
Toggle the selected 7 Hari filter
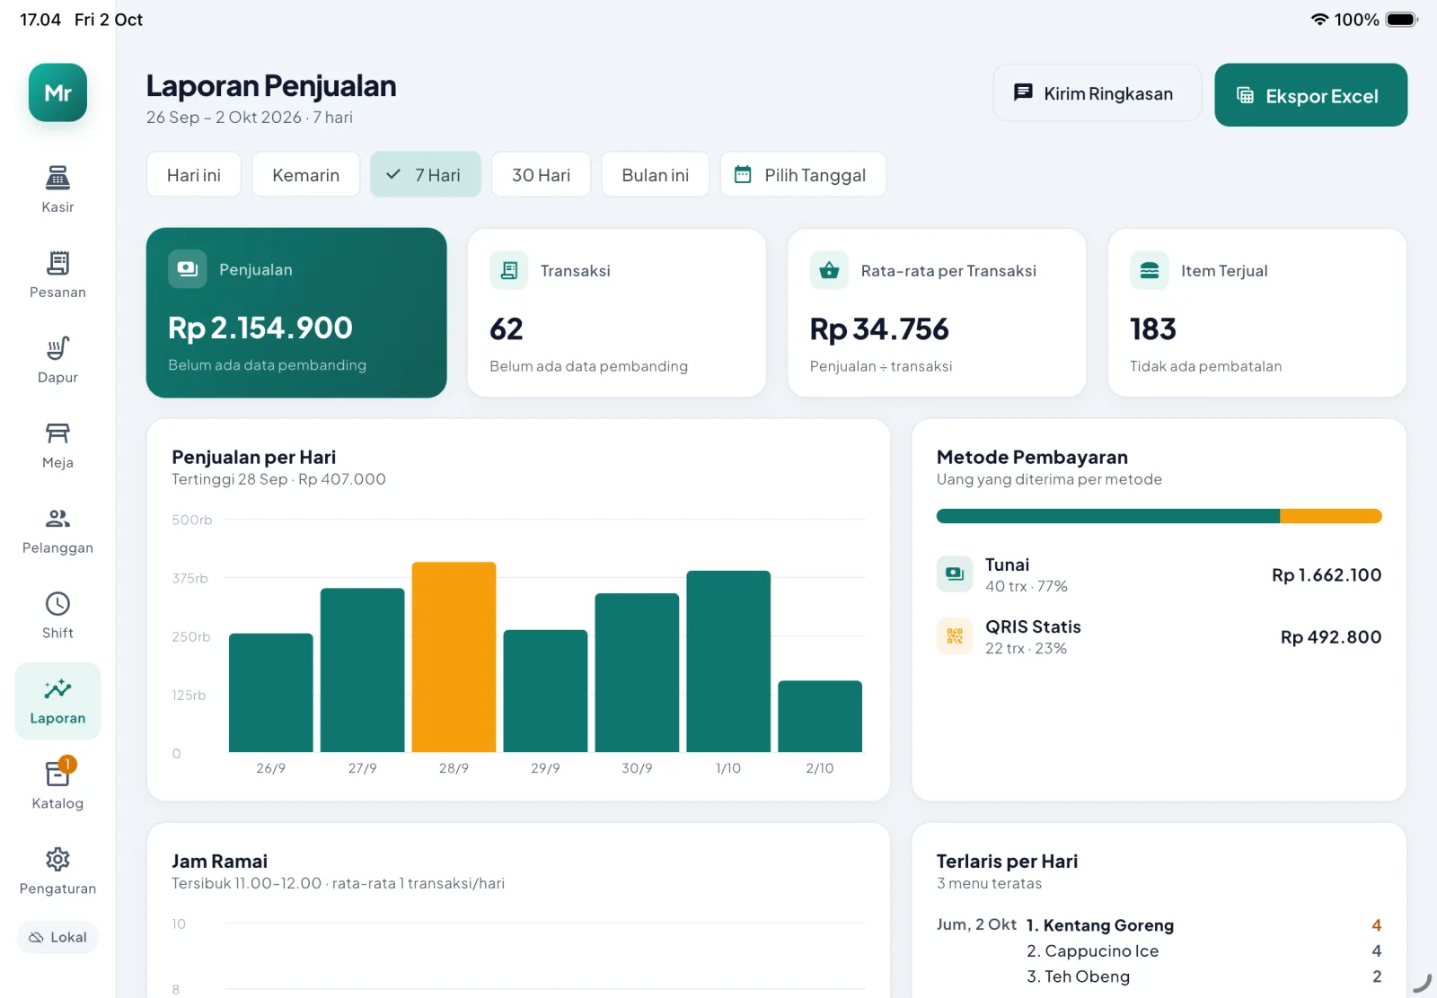pos(426,174)
